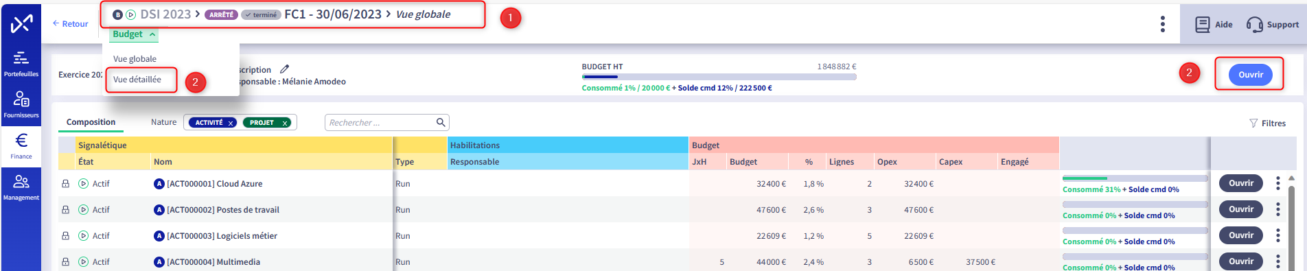Open the Finance sidebar section
This screenshot has width=1307, height=271.
pos(21,145)
